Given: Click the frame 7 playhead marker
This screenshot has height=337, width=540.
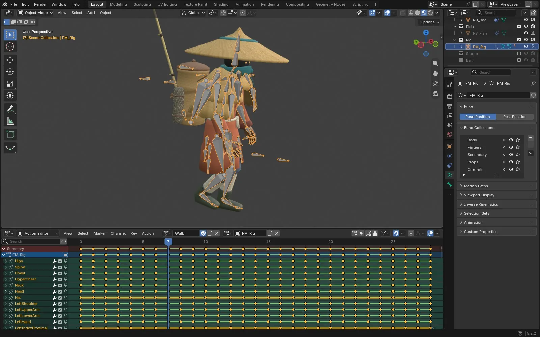Looking at the screenshot, I should coord(168,242).
